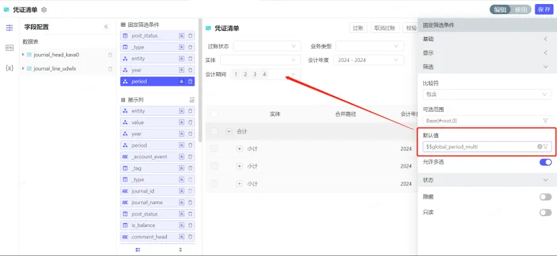Expand journal_head_kava0 tree node
This screenshot has height=256, width=557.
23,55
